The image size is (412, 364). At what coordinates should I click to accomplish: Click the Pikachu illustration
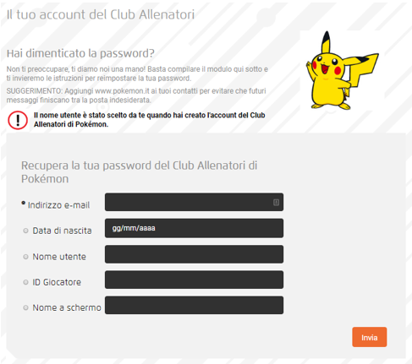pos(342,71)
